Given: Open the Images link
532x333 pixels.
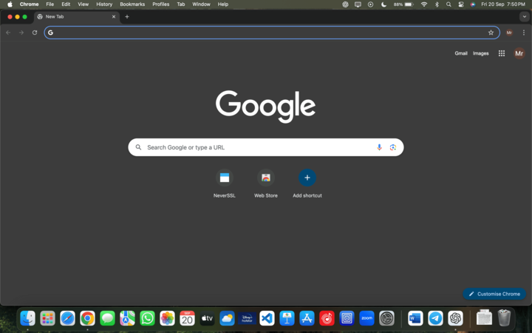Looking at the screenshot, I should pos(480,53).
